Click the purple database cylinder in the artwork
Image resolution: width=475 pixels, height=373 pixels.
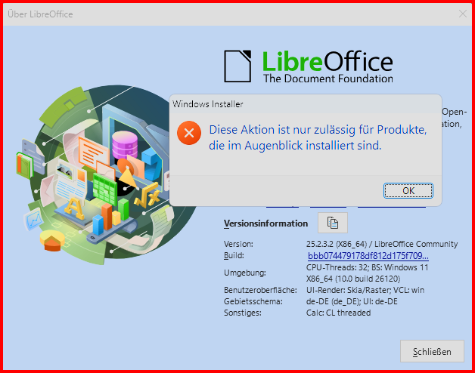pyautogui.click(x=125, y=145)
